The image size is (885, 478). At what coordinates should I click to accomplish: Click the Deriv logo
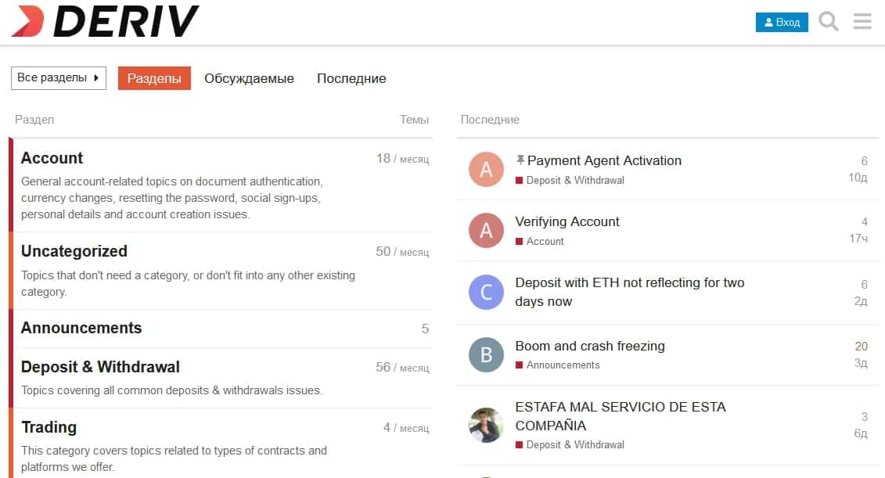tap(106, 21)
